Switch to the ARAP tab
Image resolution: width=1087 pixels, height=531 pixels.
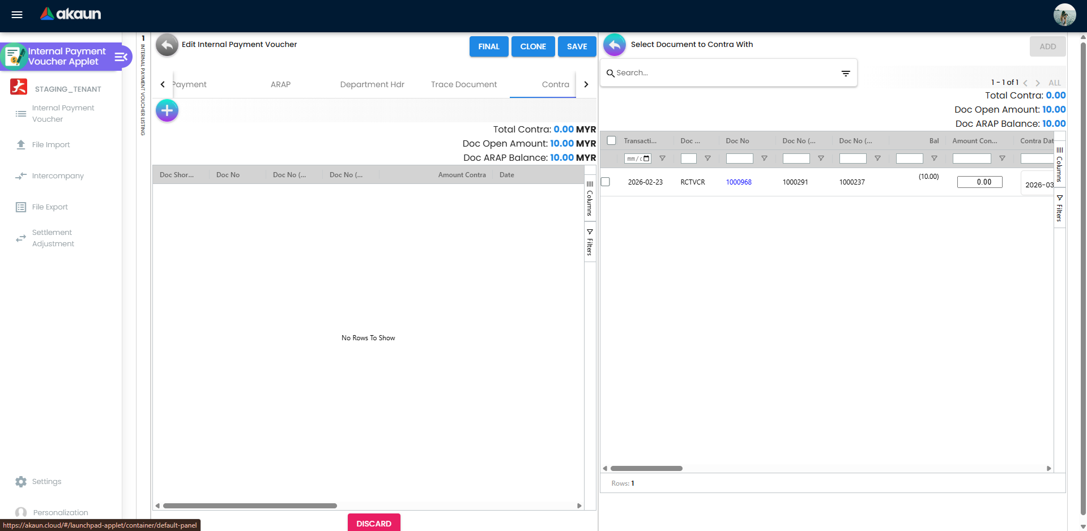[x=280, y=84]
